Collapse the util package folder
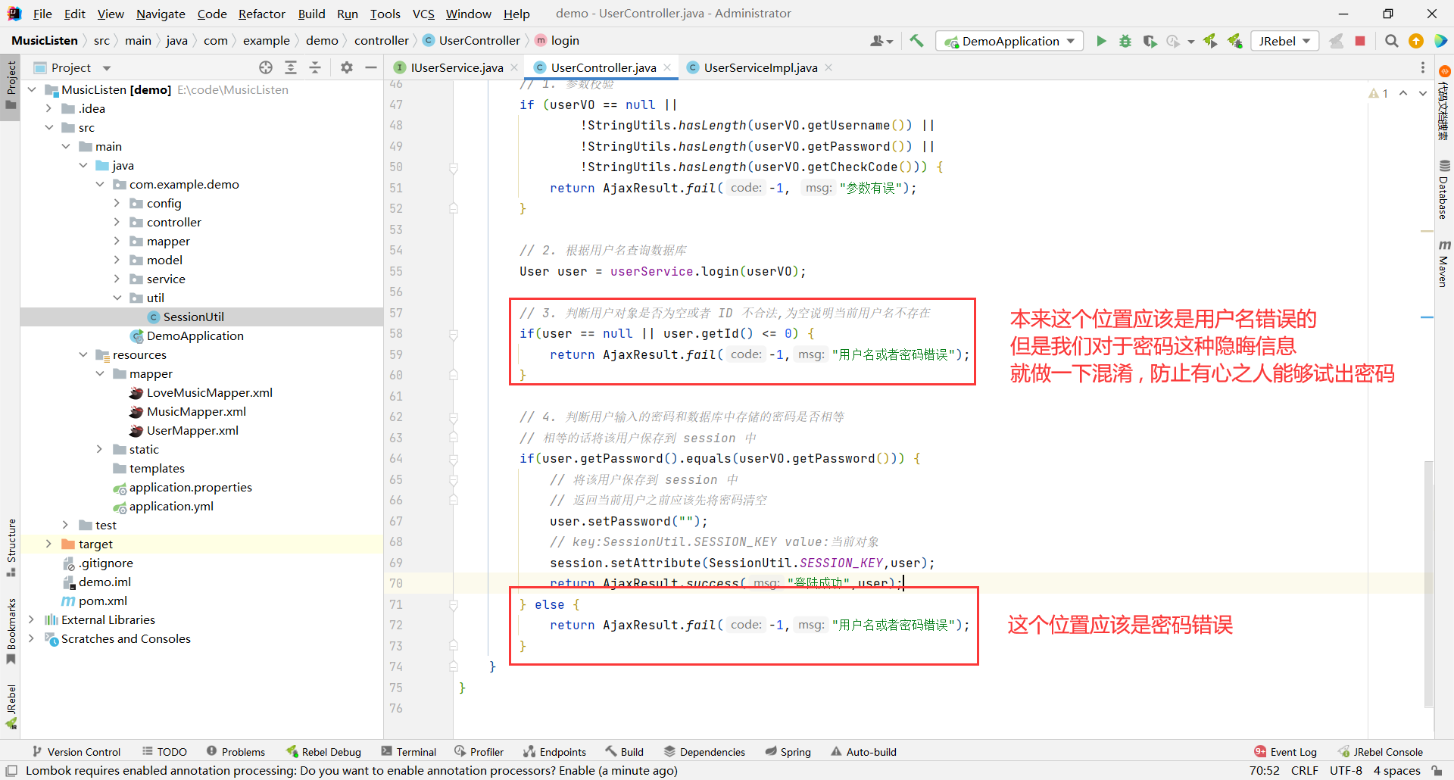This screenshot has width=1454, height=780. pos(117,298)
